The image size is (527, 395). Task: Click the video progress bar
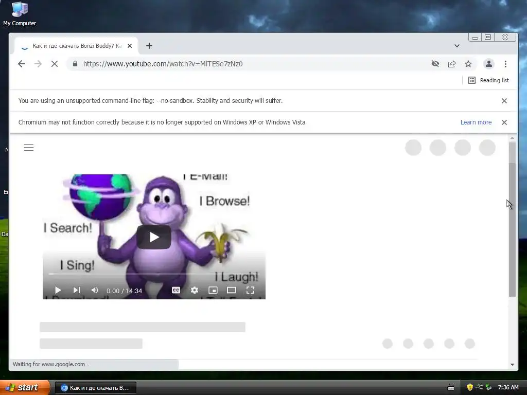click(x=154, y=274)
